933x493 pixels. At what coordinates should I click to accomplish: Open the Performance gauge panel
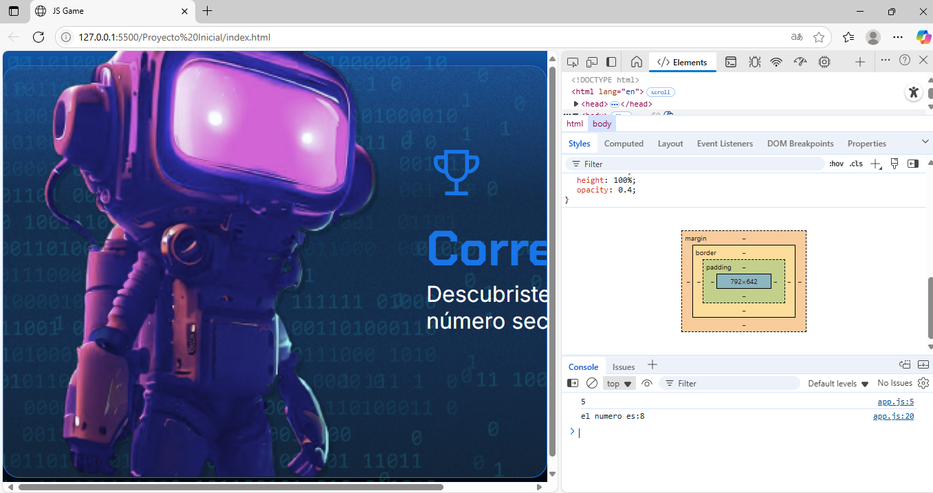coord(800,62)
